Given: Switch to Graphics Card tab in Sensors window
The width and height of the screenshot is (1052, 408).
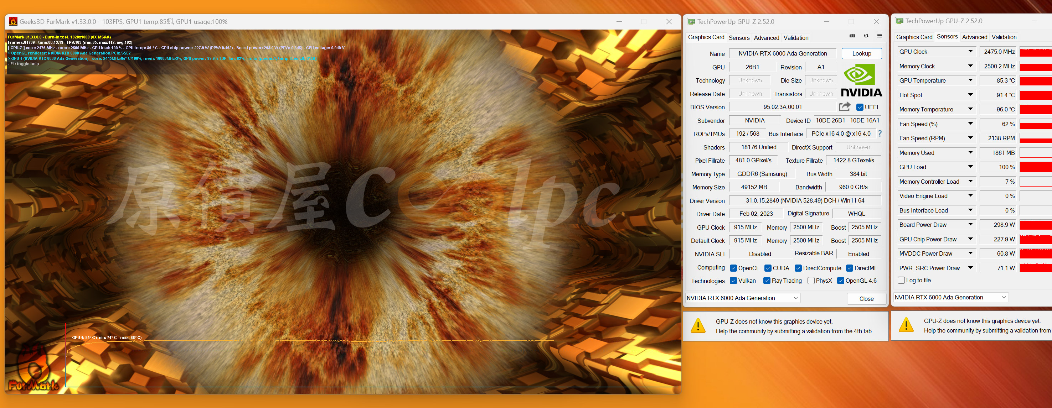Looking at the screenshot, I should click(x=914, y=37).
